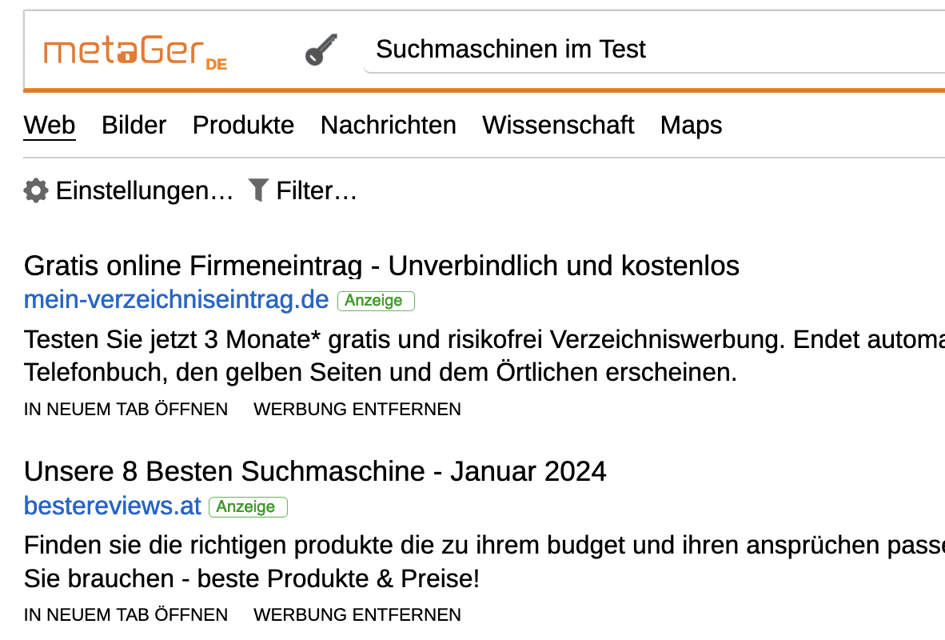Click Anzeige badge next to mein-verzeichniseintrag.de
This screenshot has height=640, width=945.
pos(376,301)
